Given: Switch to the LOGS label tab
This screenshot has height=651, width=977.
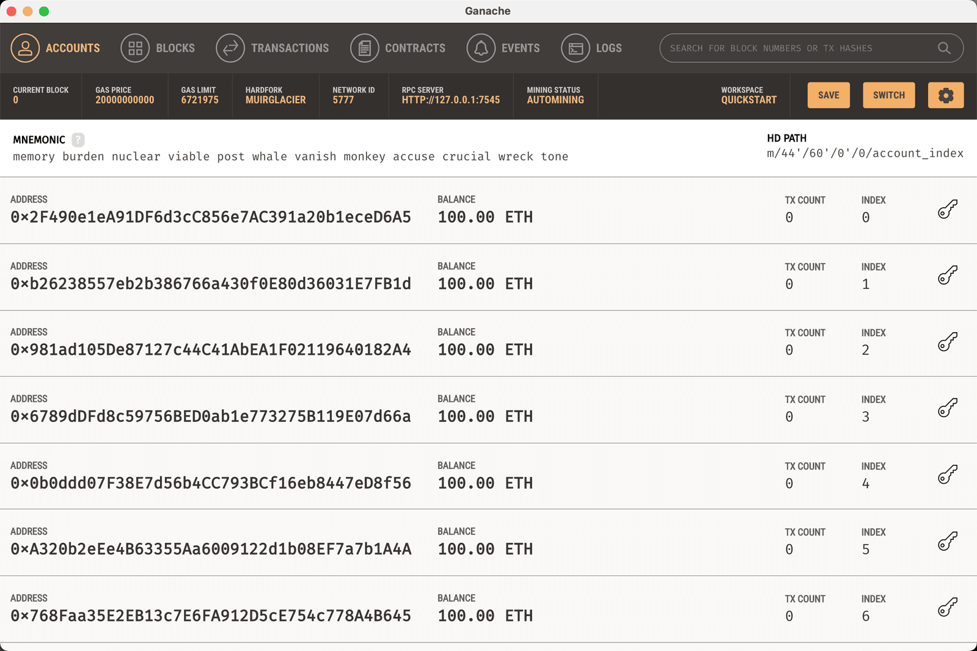Looking at the screenshot, I should (x=609, y=48).
